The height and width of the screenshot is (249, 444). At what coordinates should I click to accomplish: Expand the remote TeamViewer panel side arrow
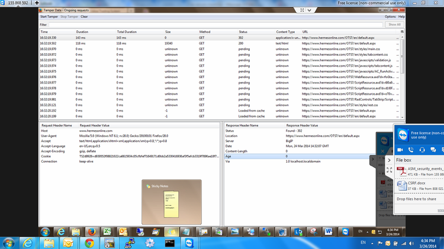pyautogui.click(x=372, y=159)
